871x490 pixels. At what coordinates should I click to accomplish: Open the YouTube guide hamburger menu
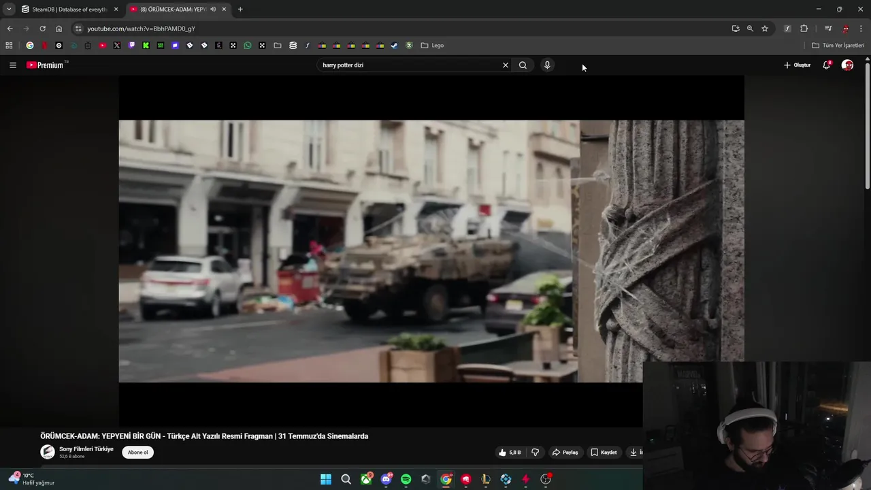tap(13, 65)
